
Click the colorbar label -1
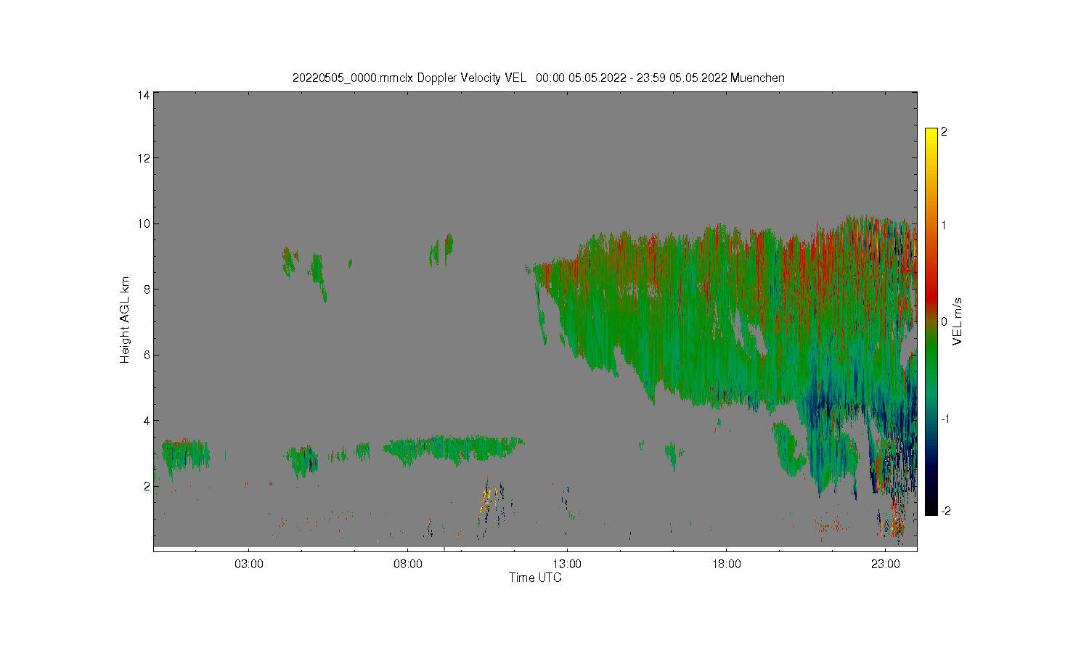946,419
